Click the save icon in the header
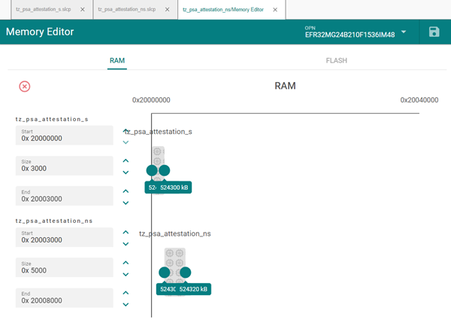 coord(434,32)
